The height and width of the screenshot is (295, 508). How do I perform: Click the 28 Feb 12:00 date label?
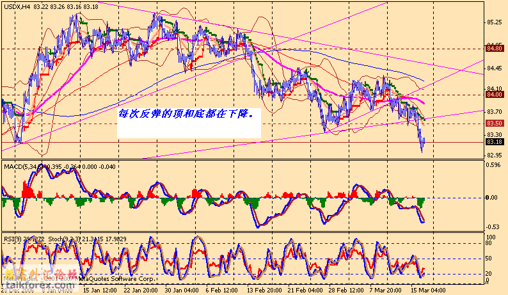point(346,290)
